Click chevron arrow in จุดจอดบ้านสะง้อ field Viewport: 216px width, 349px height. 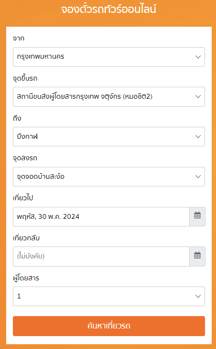(x=198, y=177)
